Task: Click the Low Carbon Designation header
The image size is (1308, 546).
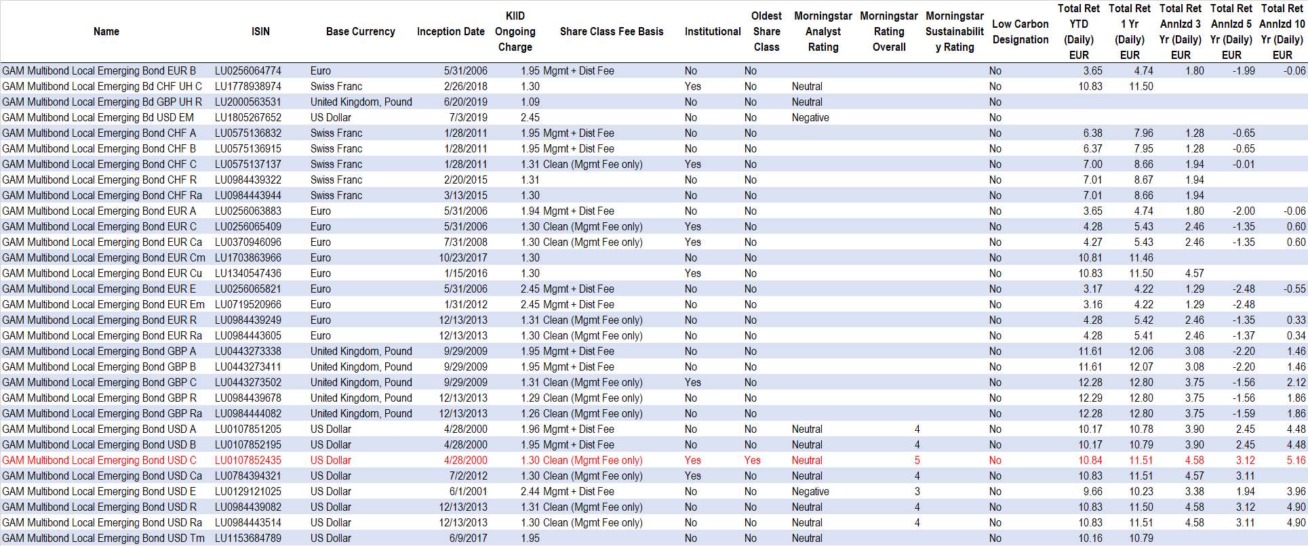Action: [x=1020, y=32]
